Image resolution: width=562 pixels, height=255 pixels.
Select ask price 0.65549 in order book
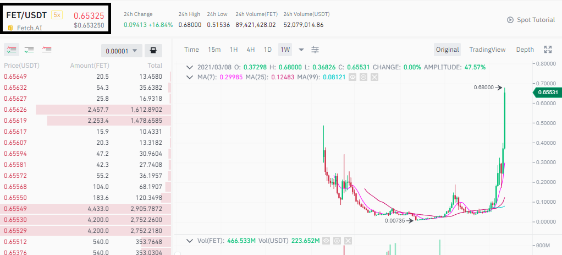click(x=15, y=209)
